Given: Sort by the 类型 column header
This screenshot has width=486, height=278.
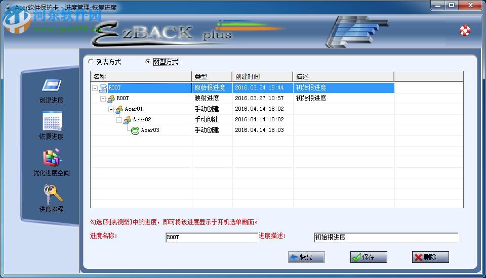Looking at the screenshot, I should [212, 76].
